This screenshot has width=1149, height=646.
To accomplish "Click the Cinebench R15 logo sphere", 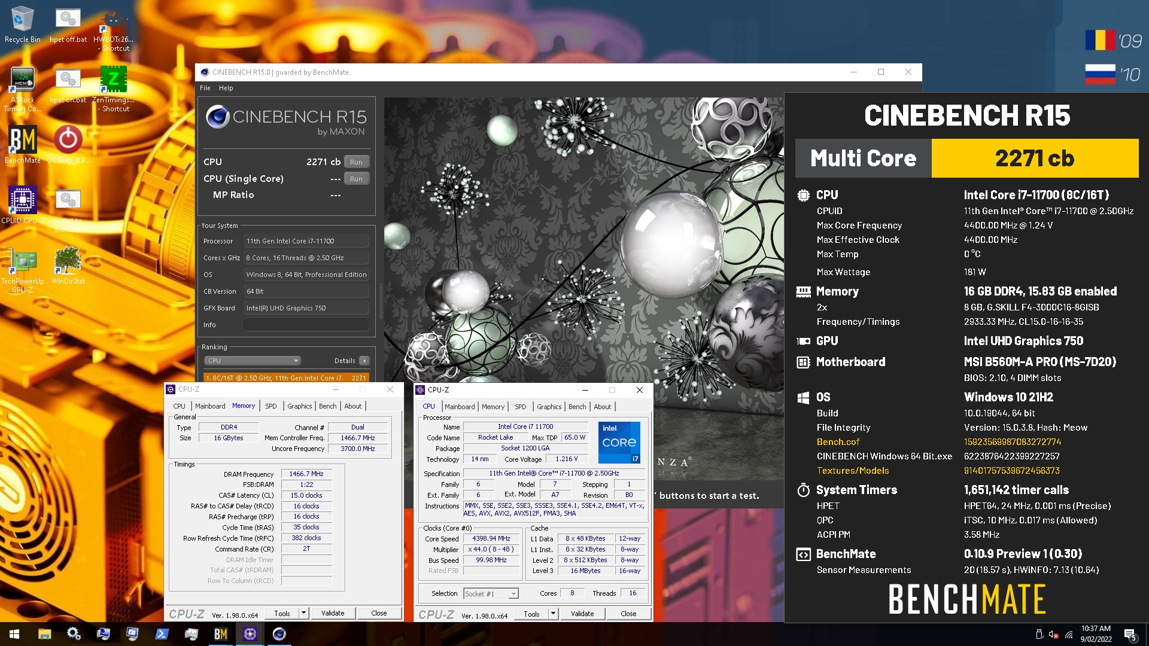I will coord(218,117).
